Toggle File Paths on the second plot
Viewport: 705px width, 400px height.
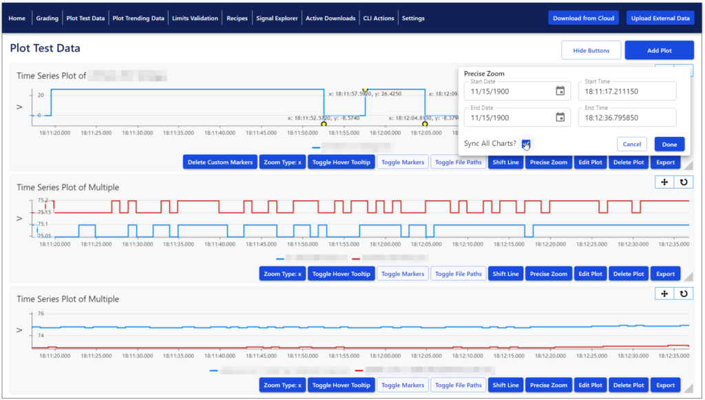[458, 274]
